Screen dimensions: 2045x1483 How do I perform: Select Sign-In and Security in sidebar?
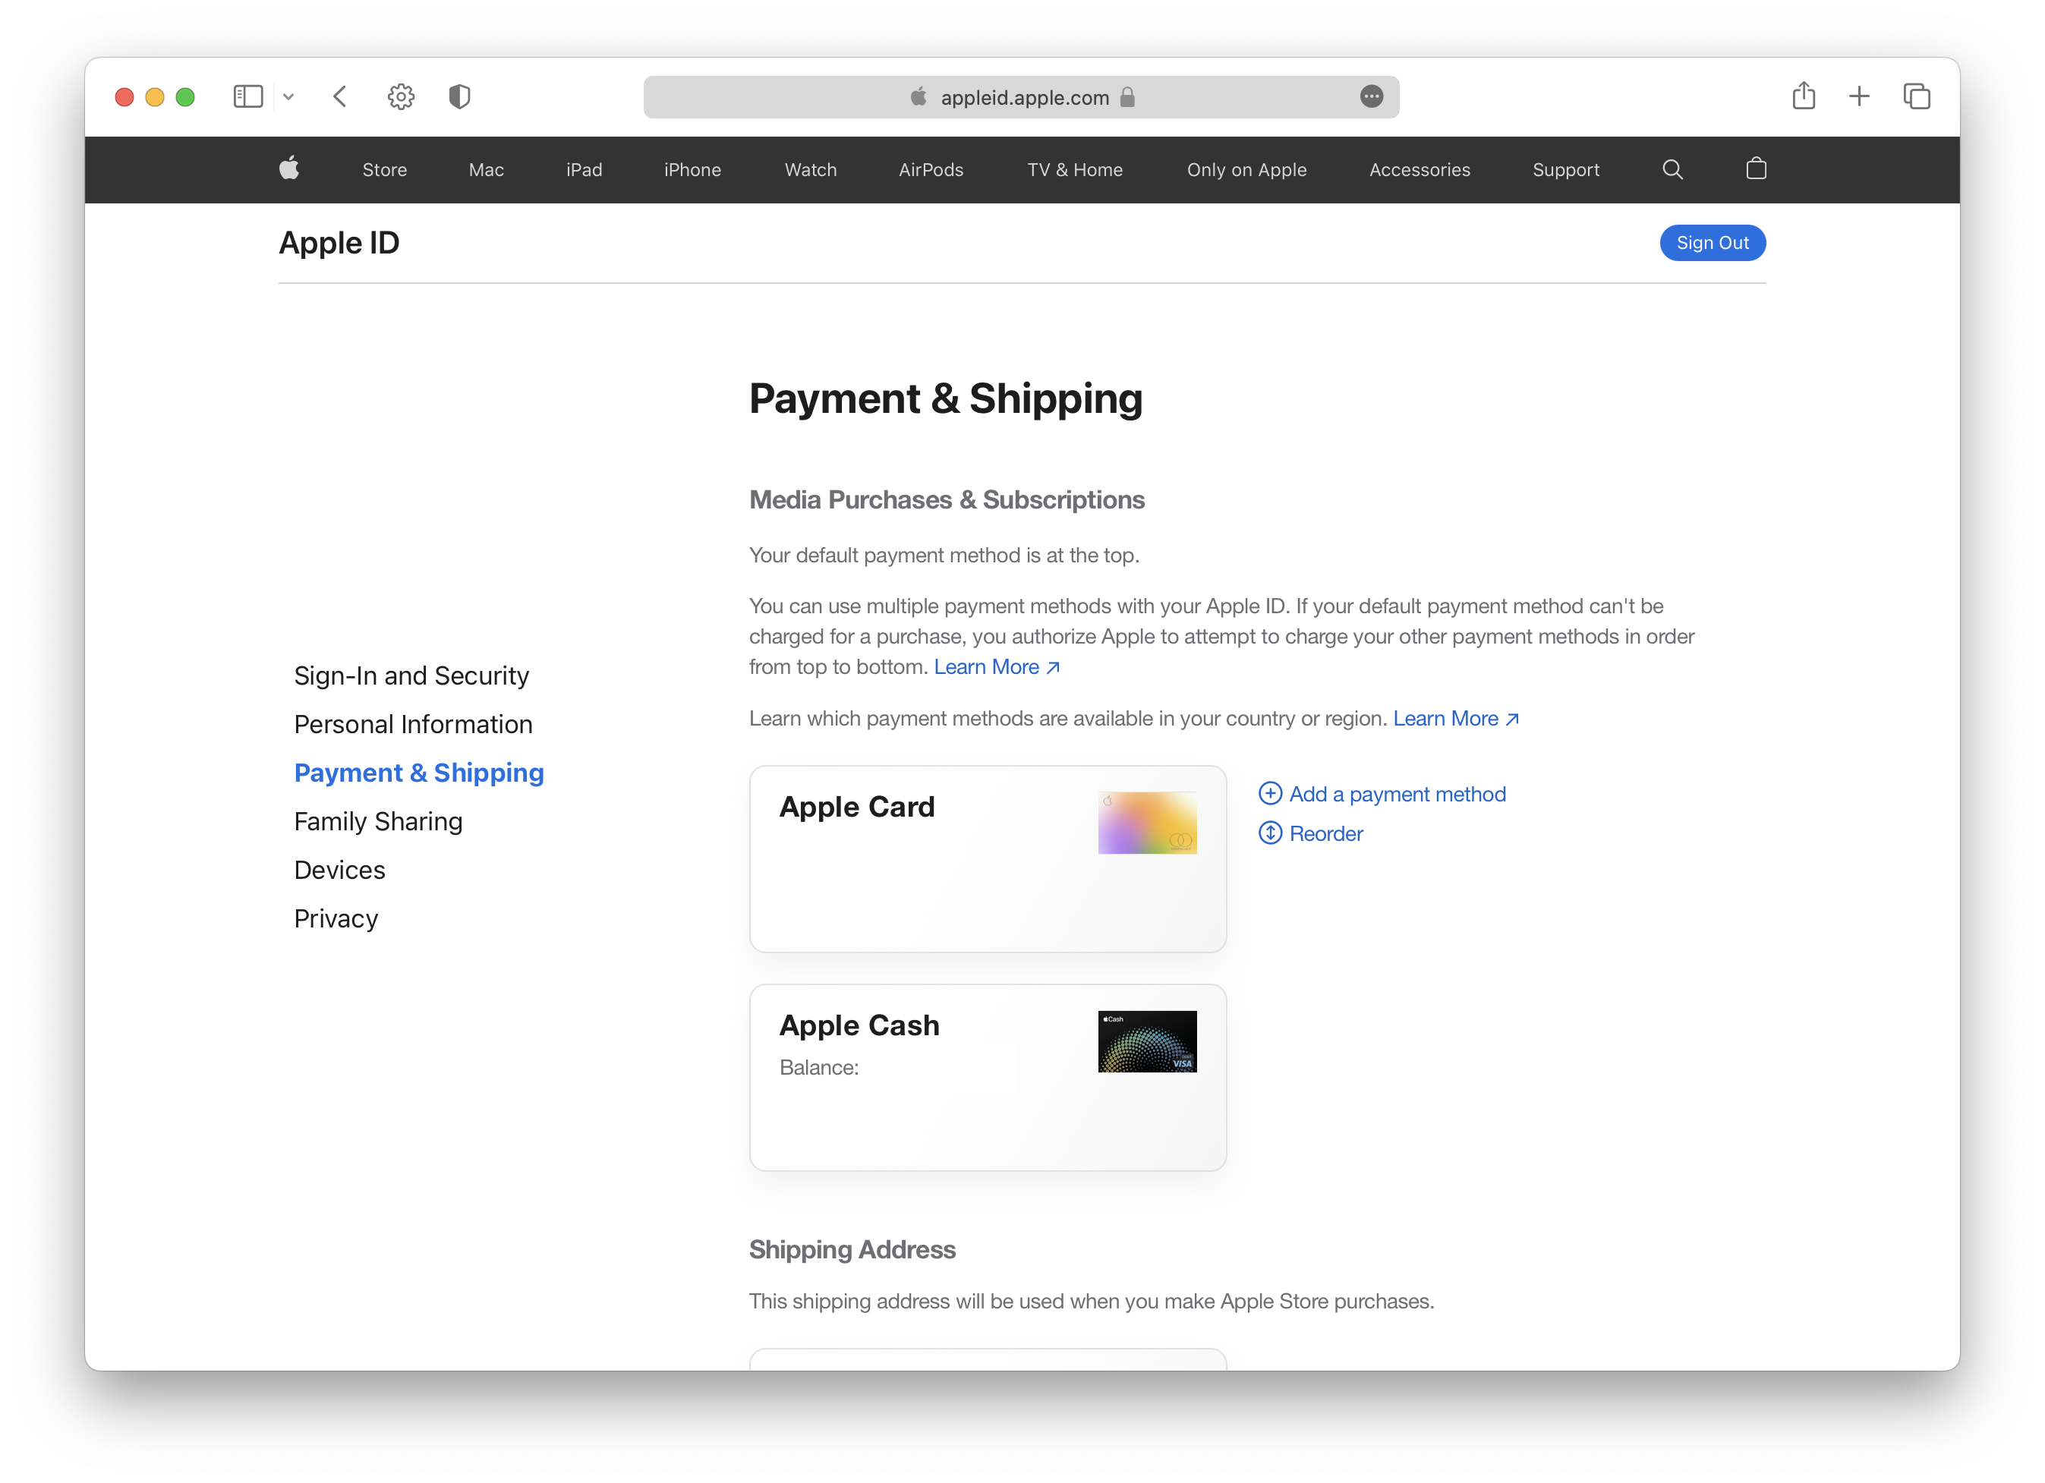(411, 676)
